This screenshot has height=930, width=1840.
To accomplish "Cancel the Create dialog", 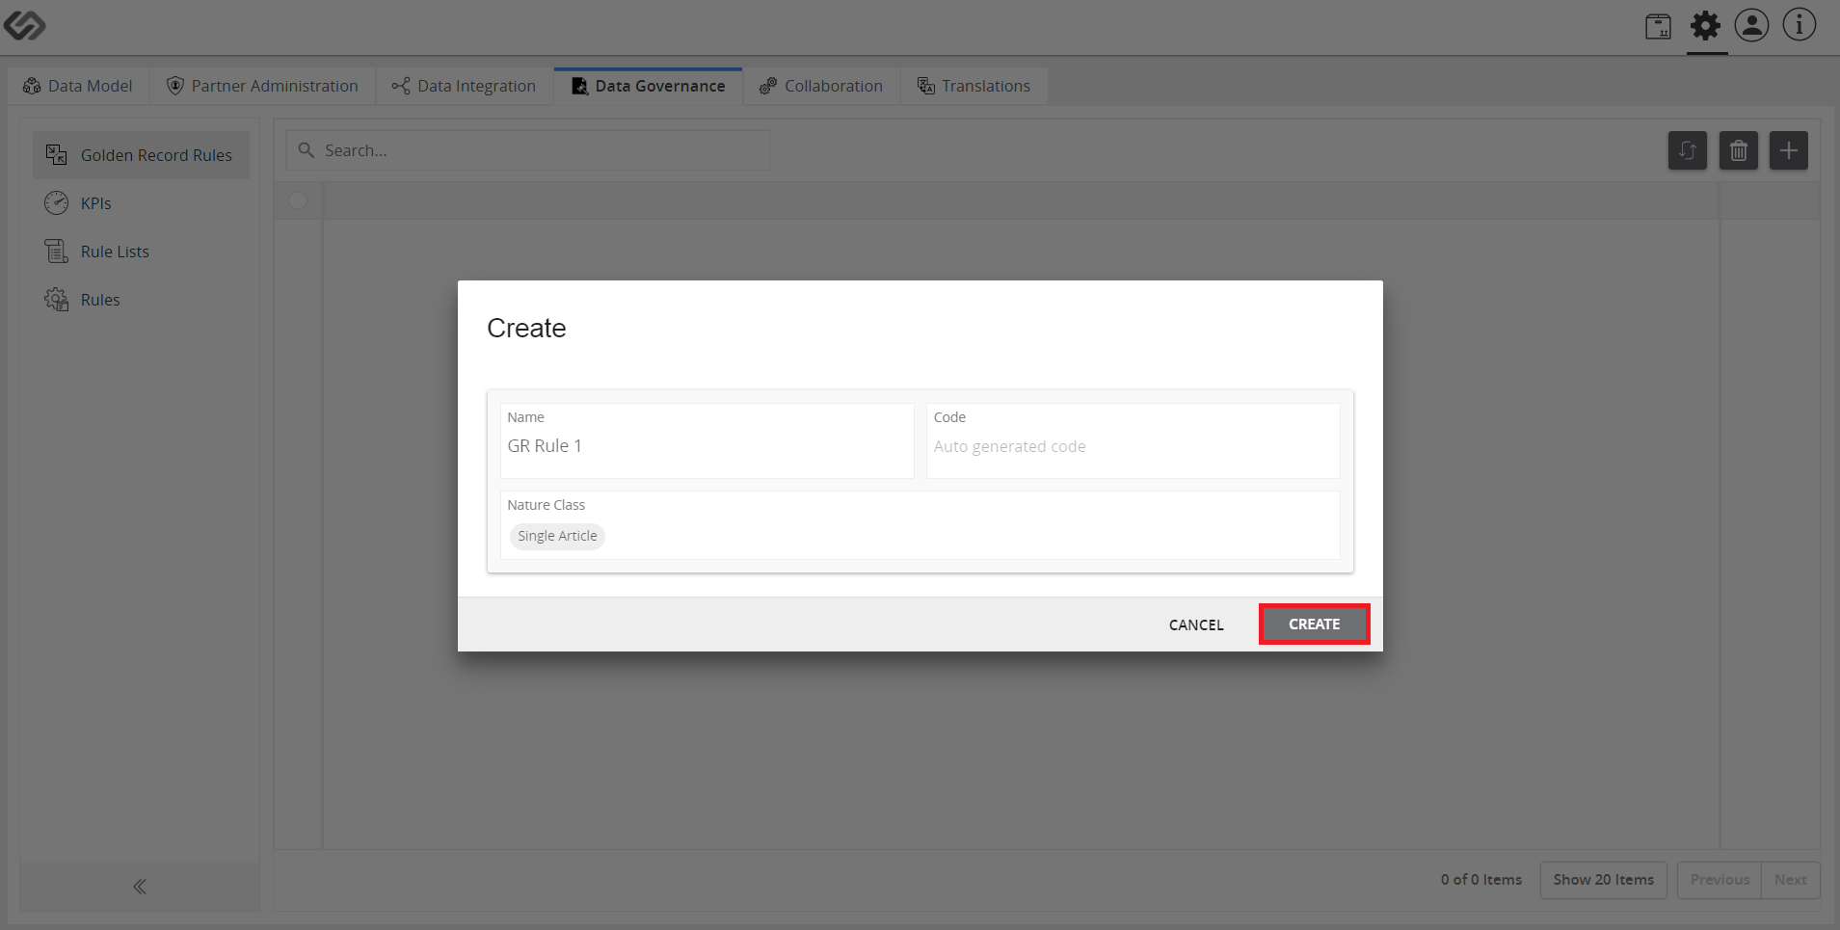I will click(x=1196, y=624).
